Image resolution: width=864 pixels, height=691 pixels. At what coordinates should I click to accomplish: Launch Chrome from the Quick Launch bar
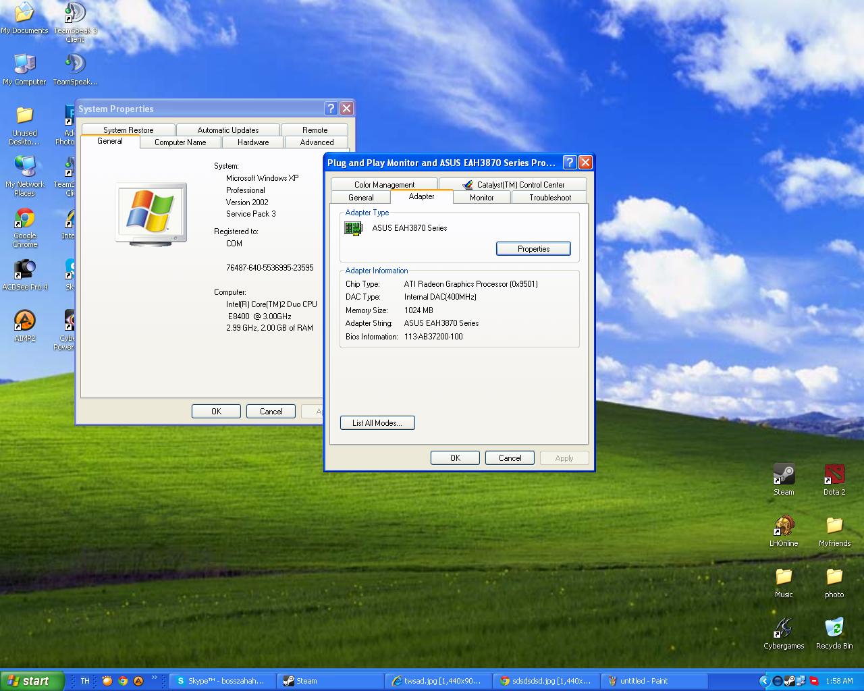point(123,681)
